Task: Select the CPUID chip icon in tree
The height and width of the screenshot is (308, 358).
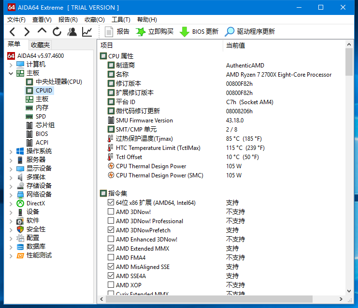Action: tap(29, 91)
